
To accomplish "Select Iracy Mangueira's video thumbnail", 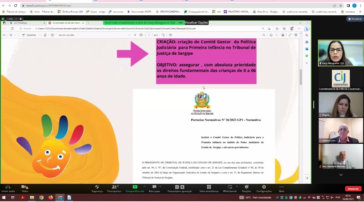I will 340,53.
